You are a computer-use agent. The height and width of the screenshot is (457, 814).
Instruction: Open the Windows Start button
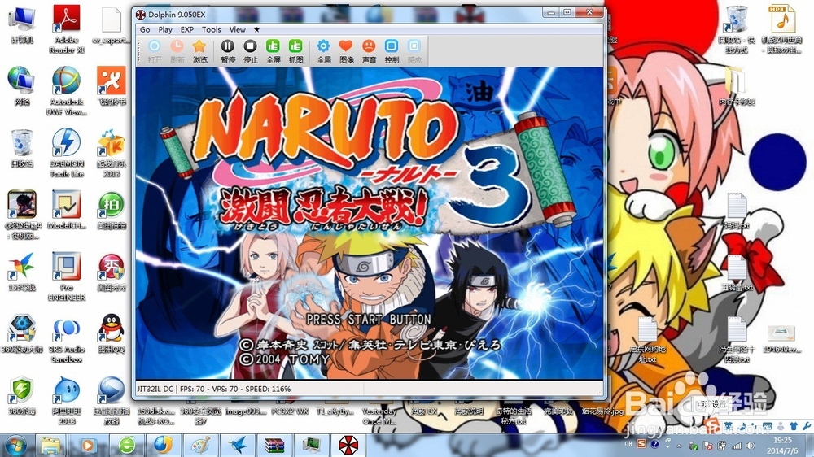coord(15,446)
